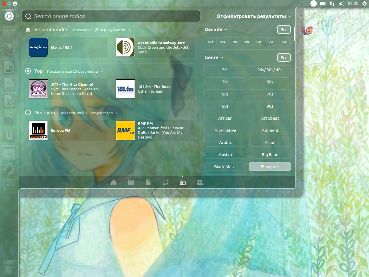369x277 pixels.
Task: Open the Trash launcher icon
Action: pos(9,267)
